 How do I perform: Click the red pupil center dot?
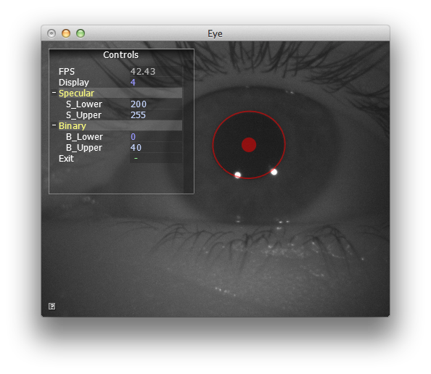[249, 145]
